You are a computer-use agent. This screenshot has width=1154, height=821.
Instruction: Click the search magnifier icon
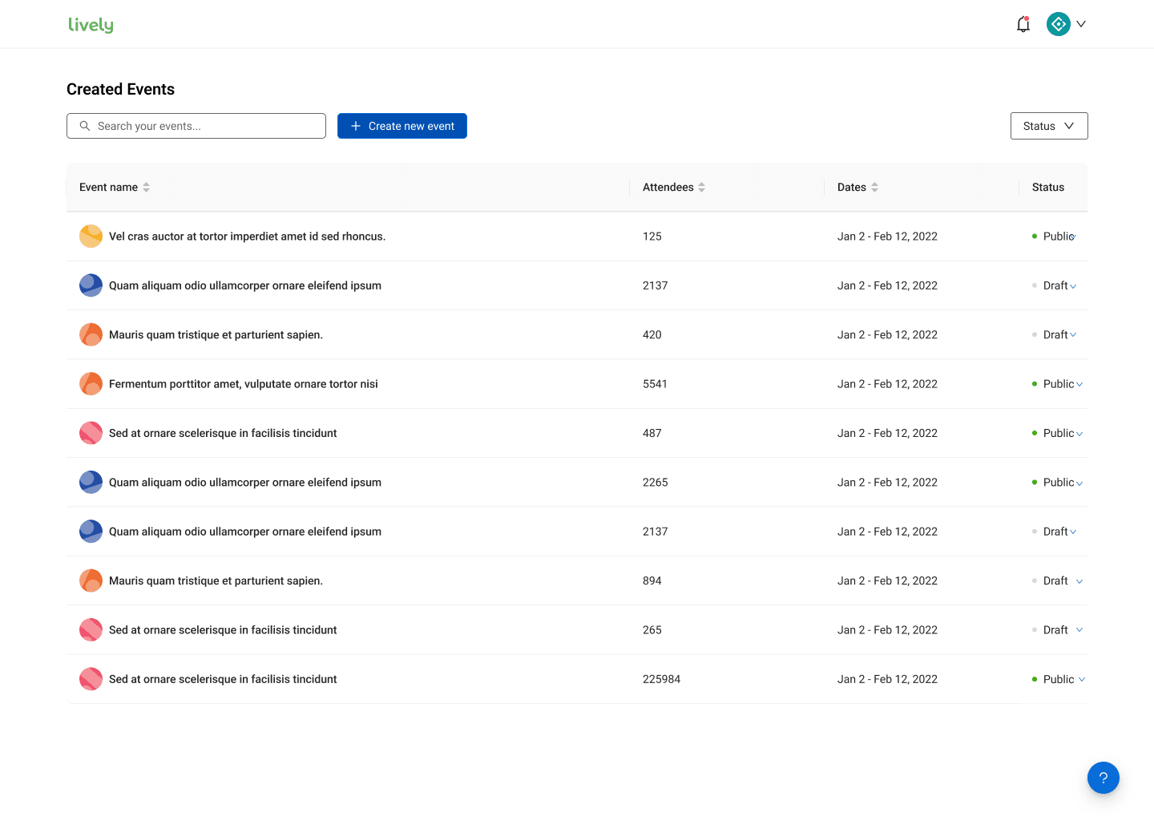tap(85, 126)
